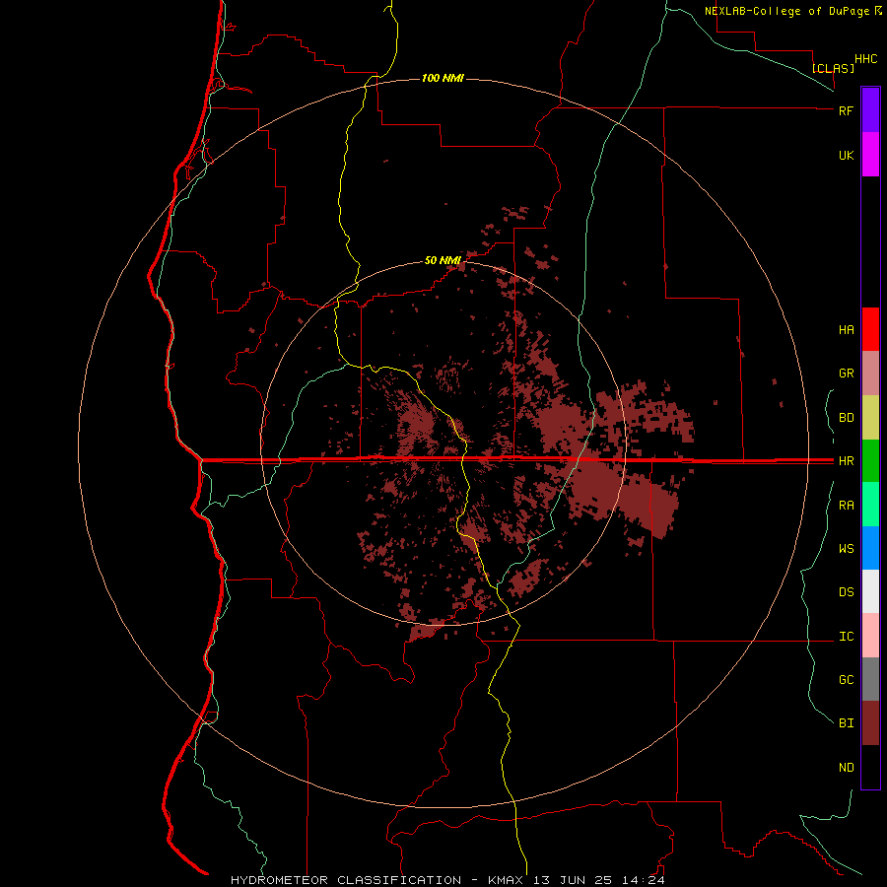Click the BD legend label
Image resolution: width=887 pixels, height=887 pixels.
[846, 418]
